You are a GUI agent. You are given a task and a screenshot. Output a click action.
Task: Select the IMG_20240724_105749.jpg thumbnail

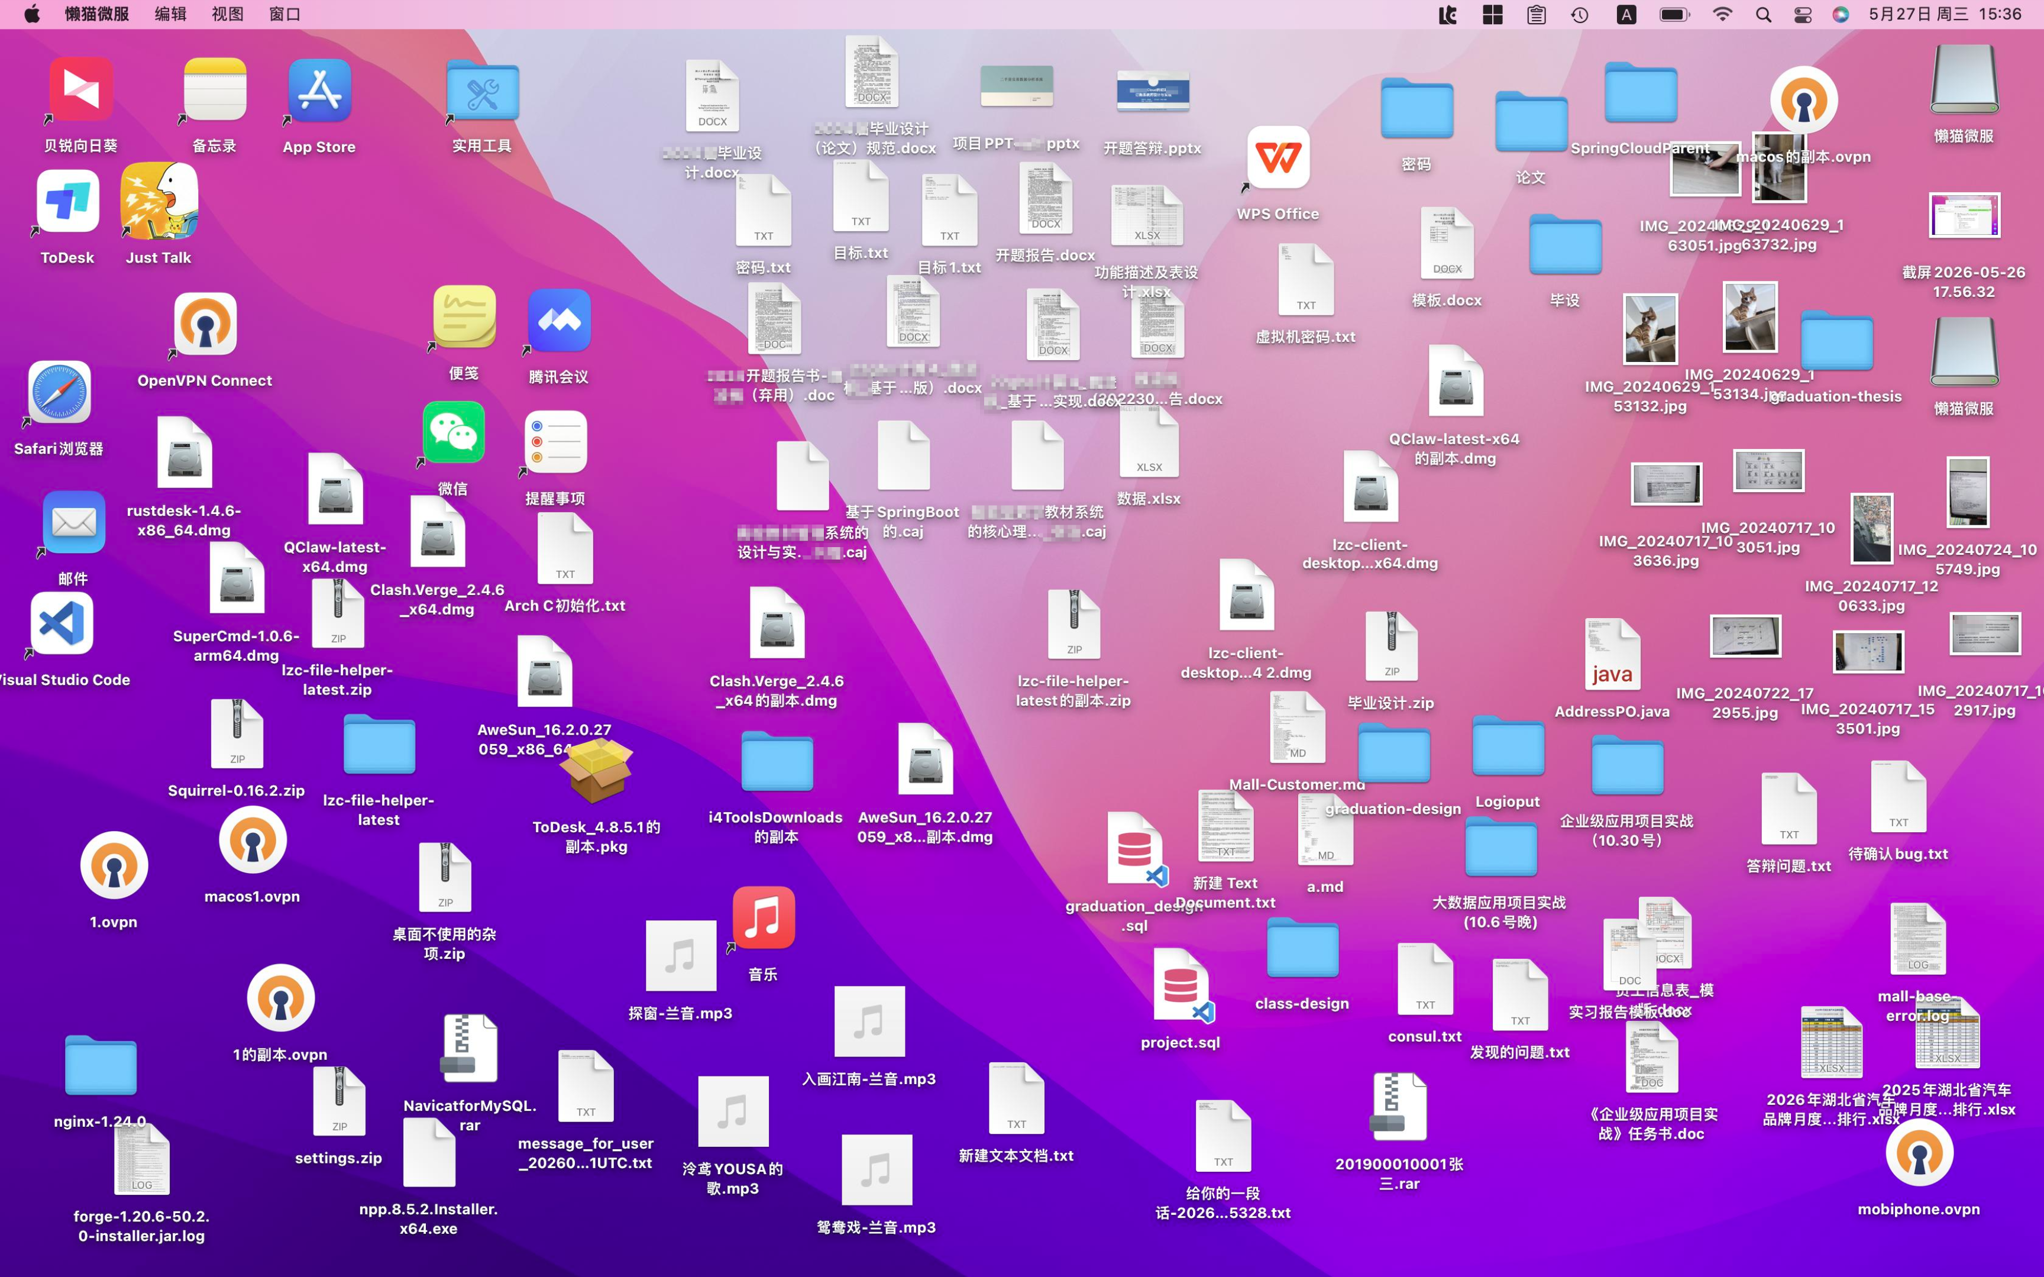coord(1968,492)
